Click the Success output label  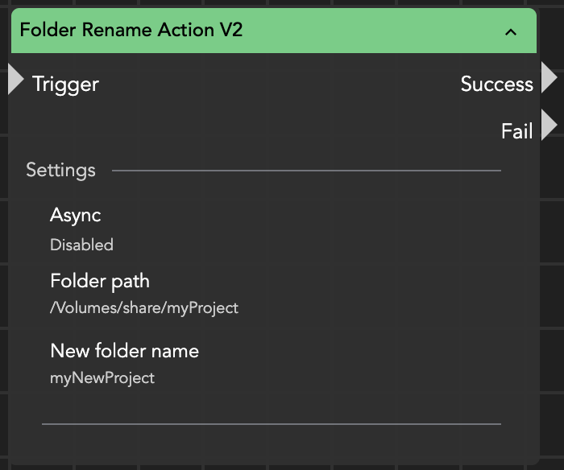click(x=496, y=84)
